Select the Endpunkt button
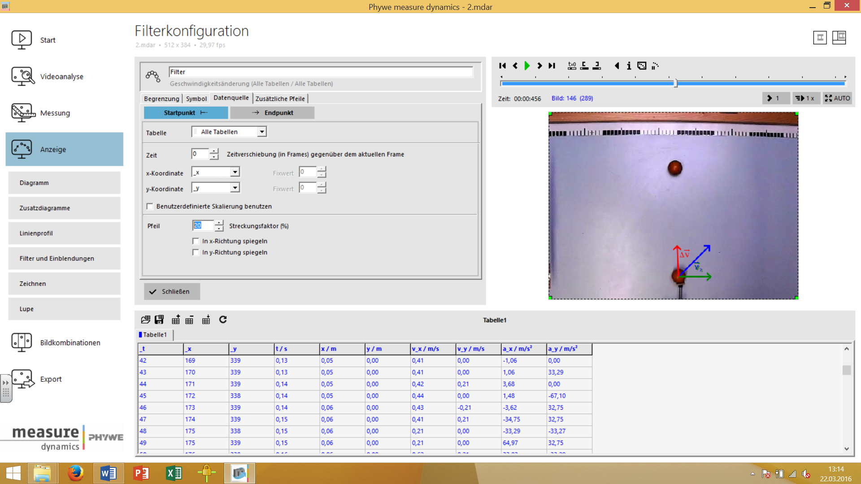Image resolution: width=861 pixels, height=484 pixels. coord(272,113)
